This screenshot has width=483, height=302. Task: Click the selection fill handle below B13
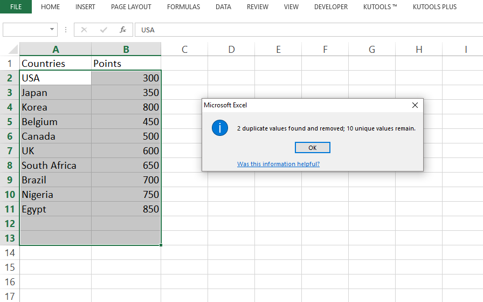(x=161, y=245)
